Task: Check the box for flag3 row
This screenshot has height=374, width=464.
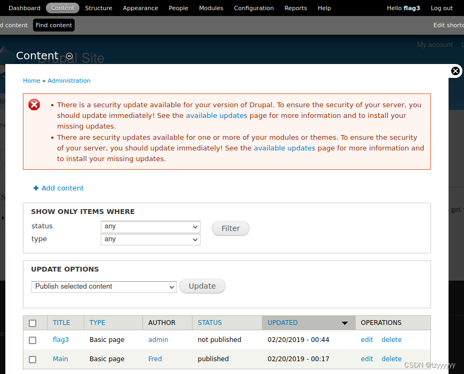Action: click(33, 340)
